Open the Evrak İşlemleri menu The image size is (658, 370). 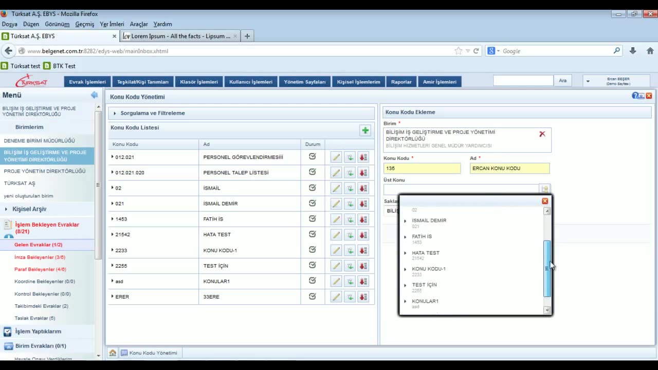(87, 82)
